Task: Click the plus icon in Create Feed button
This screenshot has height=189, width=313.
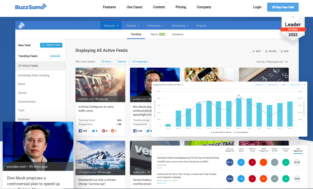Action: click(x=43, y=45)
